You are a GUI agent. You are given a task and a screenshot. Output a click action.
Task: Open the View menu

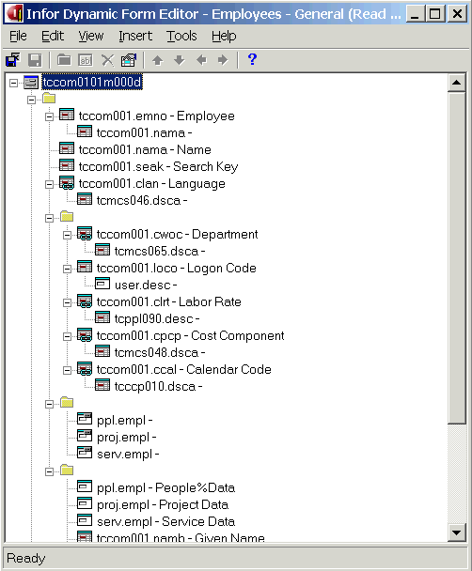point(91,36)
